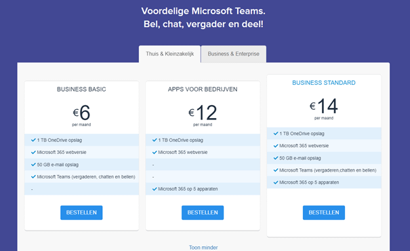Click the checkmark beside 50 GB e-mail opslag in Business Standard
This screenshot has width=410, height=251.
[x=276, y=158]
